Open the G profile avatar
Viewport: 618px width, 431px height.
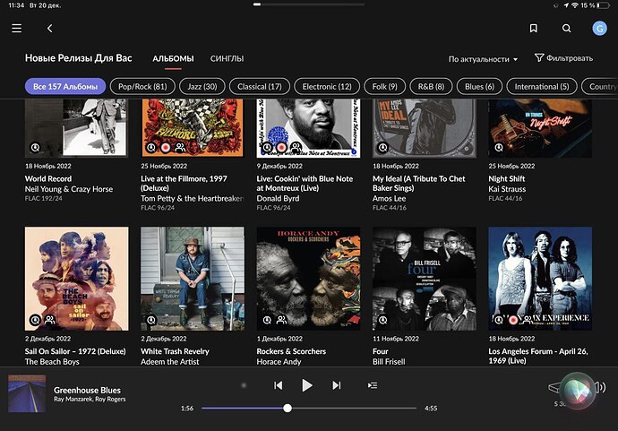click(599, 29)
